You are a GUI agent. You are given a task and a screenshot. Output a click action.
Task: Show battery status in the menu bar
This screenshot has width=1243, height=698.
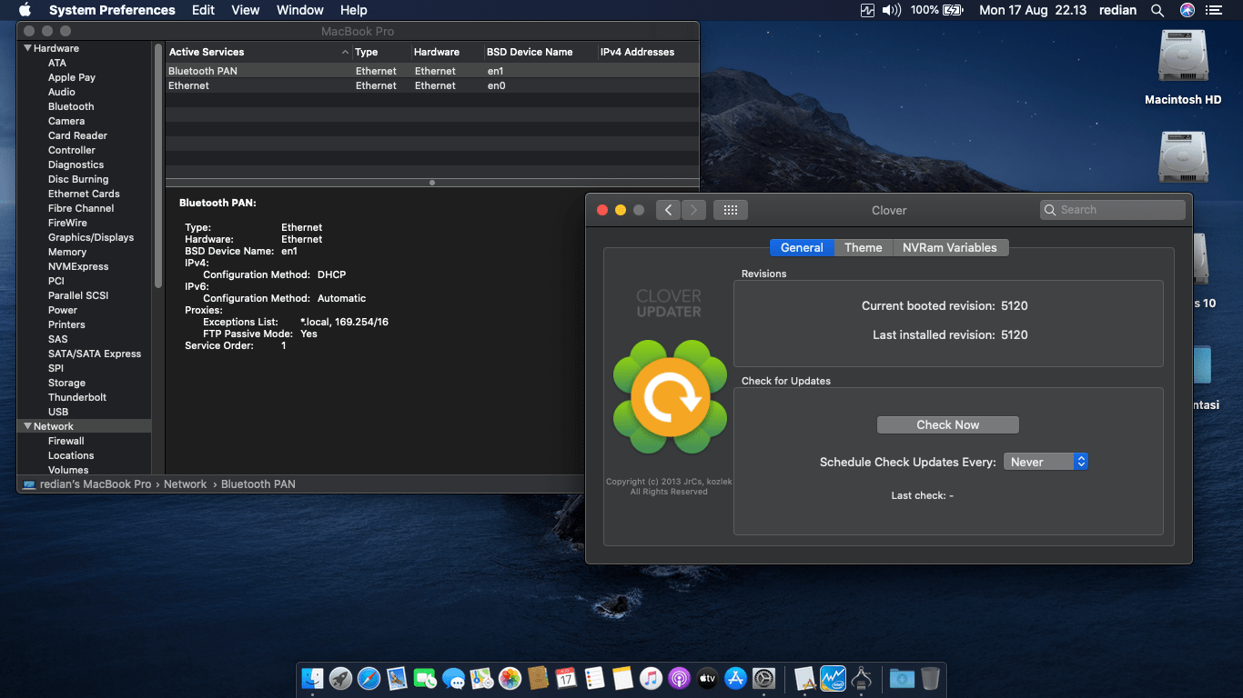(953, 10)
